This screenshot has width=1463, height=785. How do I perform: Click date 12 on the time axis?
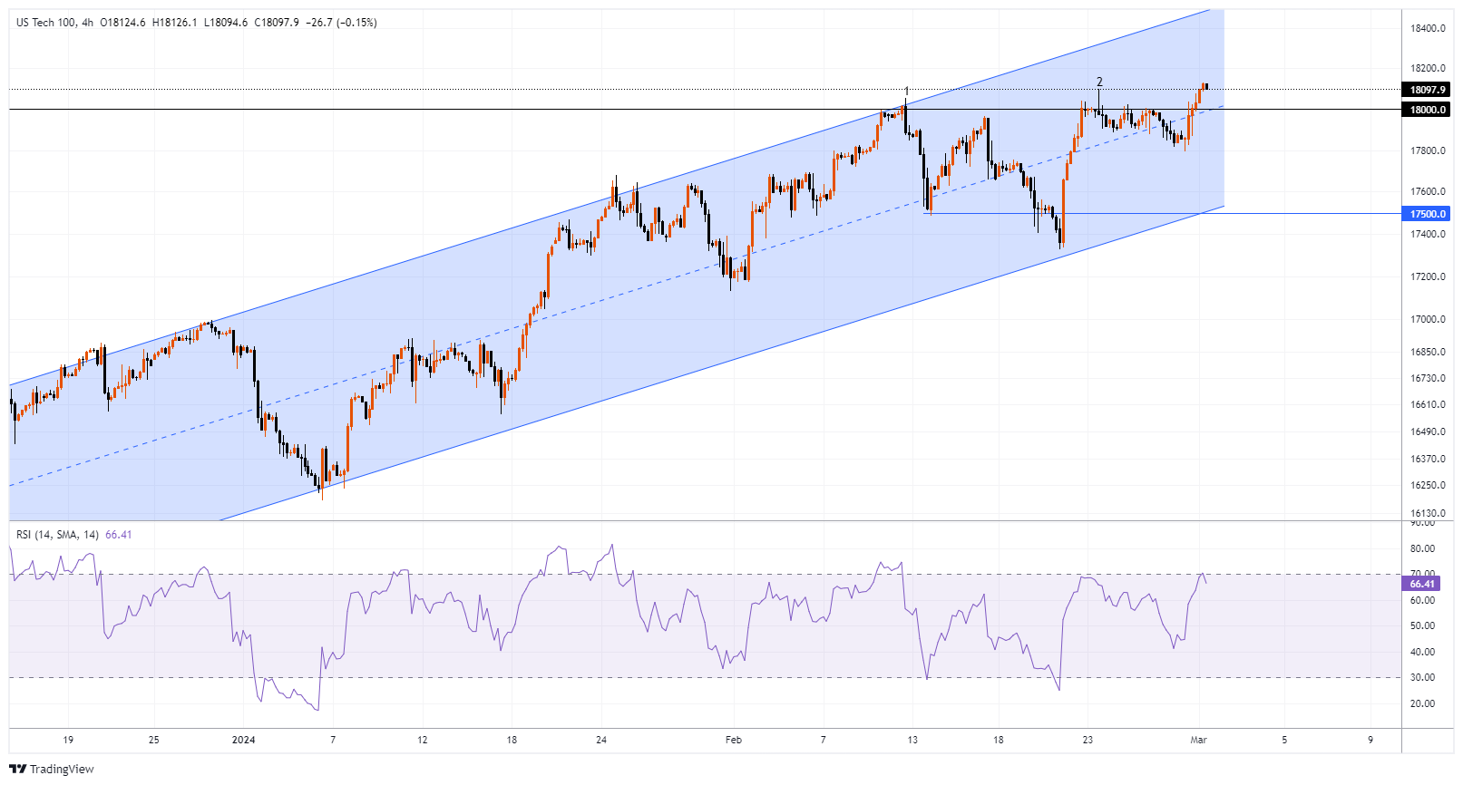tap(422, 740)
